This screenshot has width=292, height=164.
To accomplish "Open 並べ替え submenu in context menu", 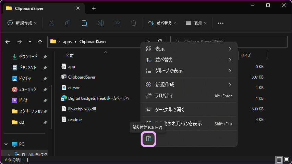I will 189,60.
